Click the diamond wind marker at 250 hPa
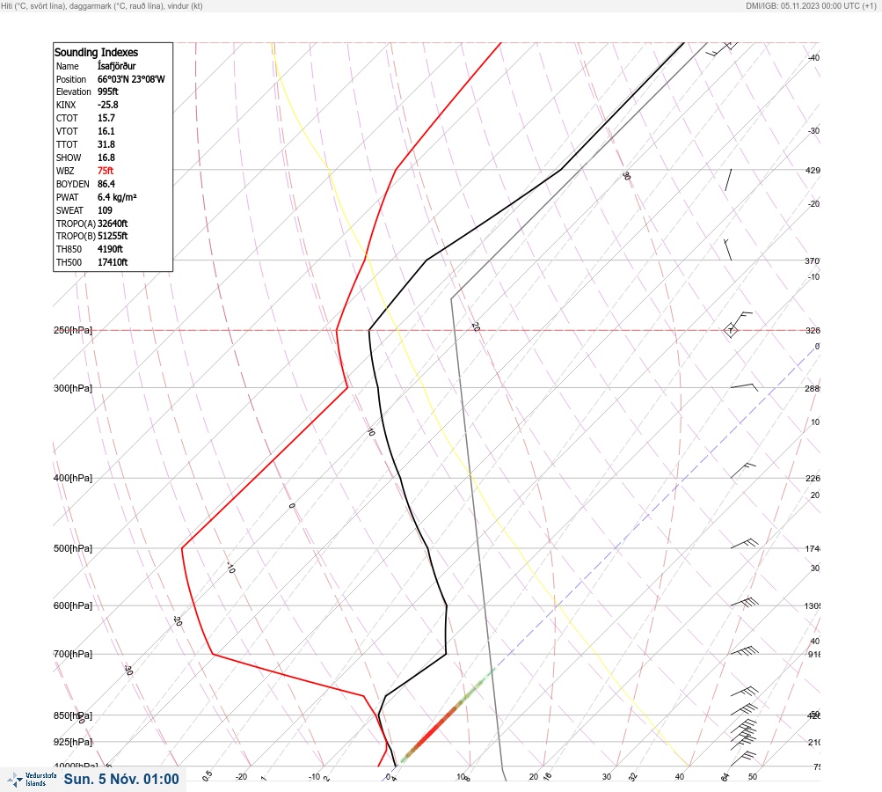Screen dimensions: 882x792 tap(731, 330)
